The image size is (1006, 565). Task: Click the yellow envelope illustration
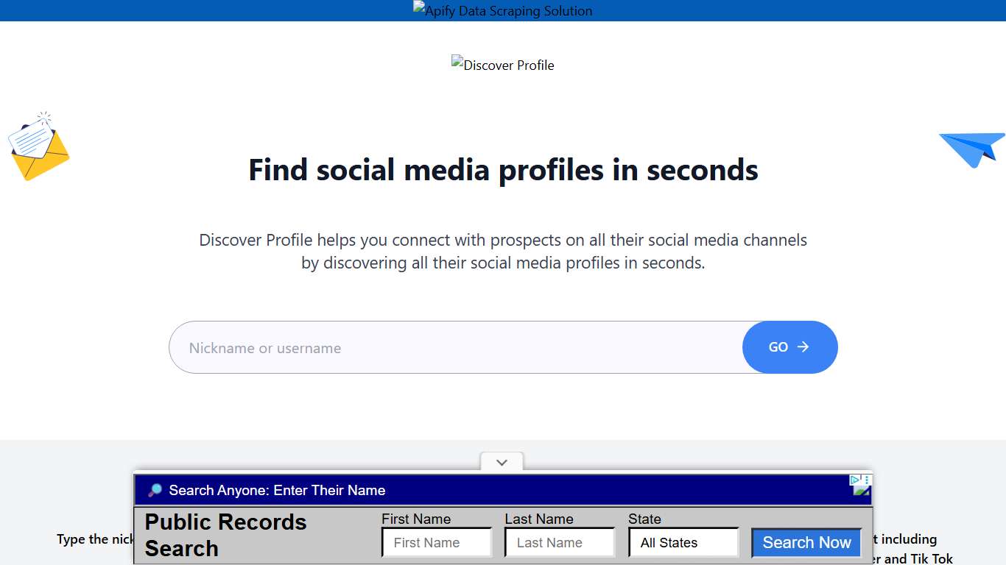[x=38, y=146]
